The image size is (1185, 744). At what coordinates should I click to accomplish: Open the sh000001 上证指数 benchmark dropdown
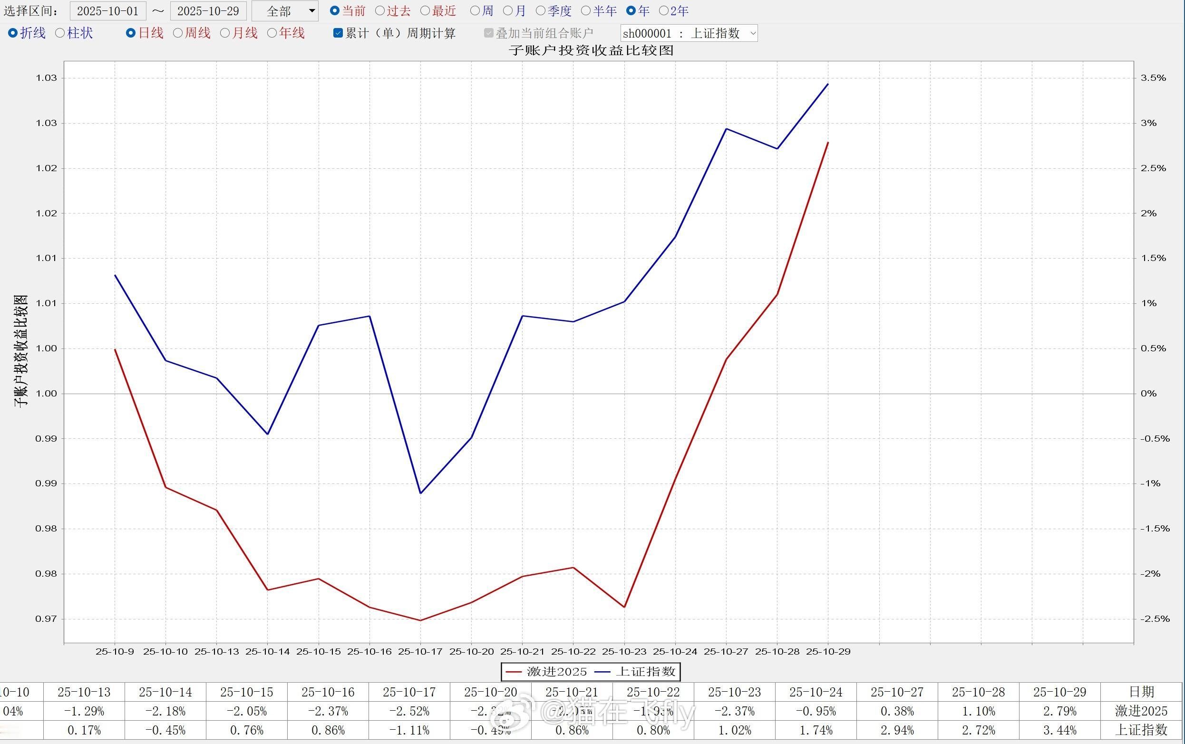click(689, 33)
